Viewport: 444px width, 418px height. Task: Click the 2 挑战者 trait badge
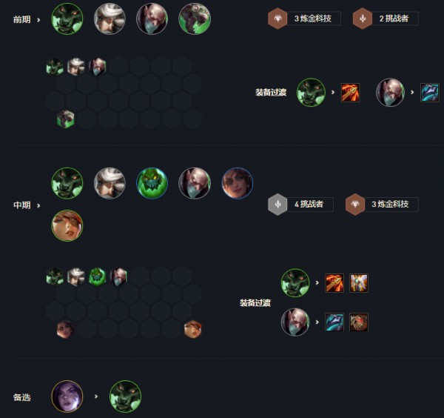[386, 19]
